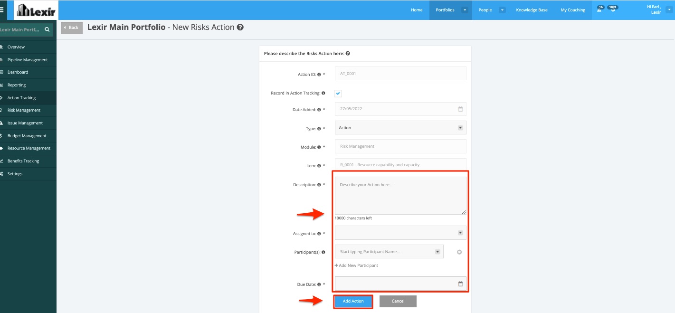Viewport: 675px width, 313px height.
Task: Click the info icon next to Due Date
Action: pyautogui.click(x=319, y=285)
